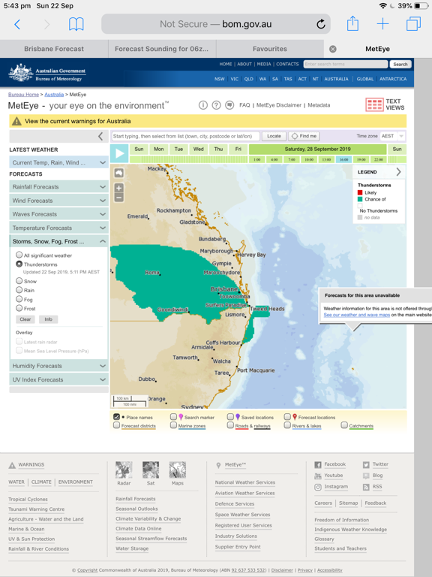Open Safari share sheet icon
Viewport: 432px width, 577px height.
pyautogui.click(x=352, y=23)
